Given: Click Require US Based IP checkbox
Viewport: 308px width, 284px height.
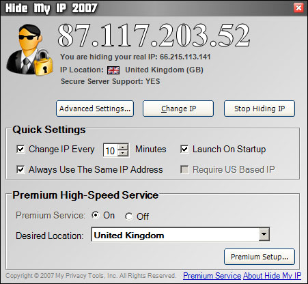Looking at the screenshot, I should (x=184, y=169).
